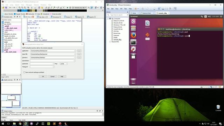This screenshot has height=126, width=224.
Task: Click the Open file icon in IDA toolbar
Action: point(3,8)
